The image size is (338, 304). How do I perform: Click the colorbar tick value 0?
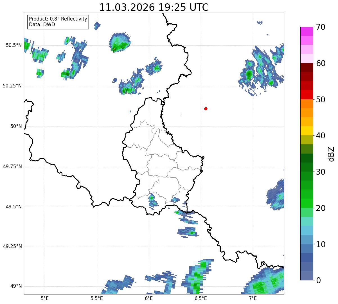[318, 280]
